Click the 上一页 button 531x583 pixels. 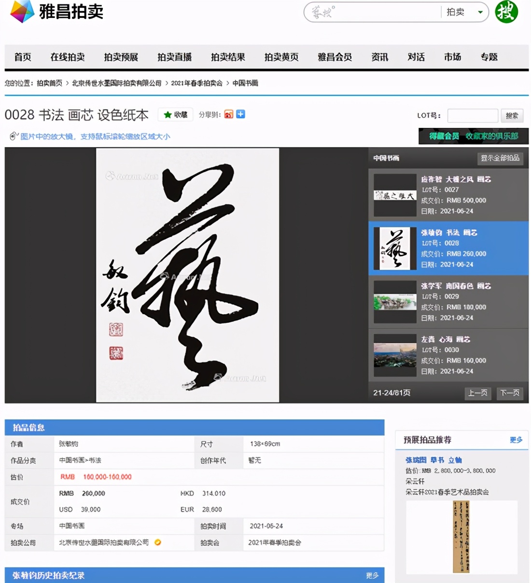[x=477, y=393]
